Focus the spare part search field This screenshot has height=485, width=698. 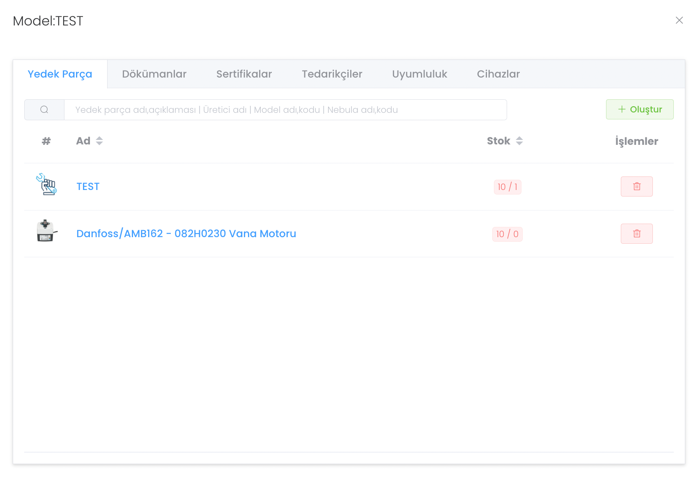click(x=285, y=110)
